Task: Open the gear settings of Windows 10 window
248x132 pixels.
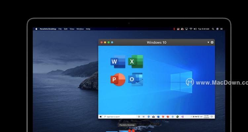Action: pos(212,42)
